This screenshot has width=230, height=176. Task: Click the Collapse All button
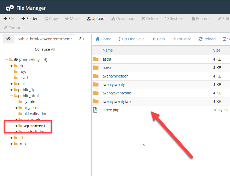[x=45, y=49]
